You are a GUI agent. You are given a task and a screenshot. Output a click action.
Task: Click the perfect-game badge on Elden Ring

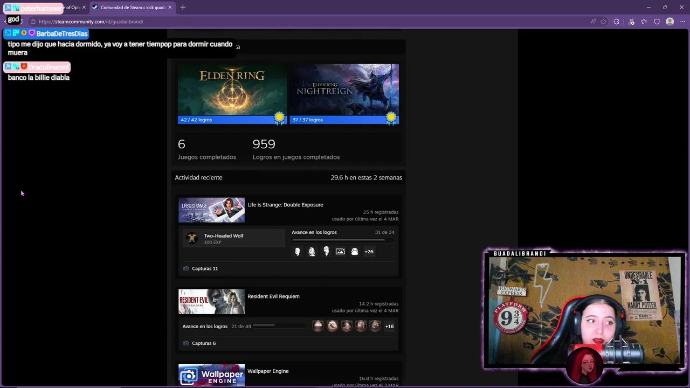click(x=279, y=118)
